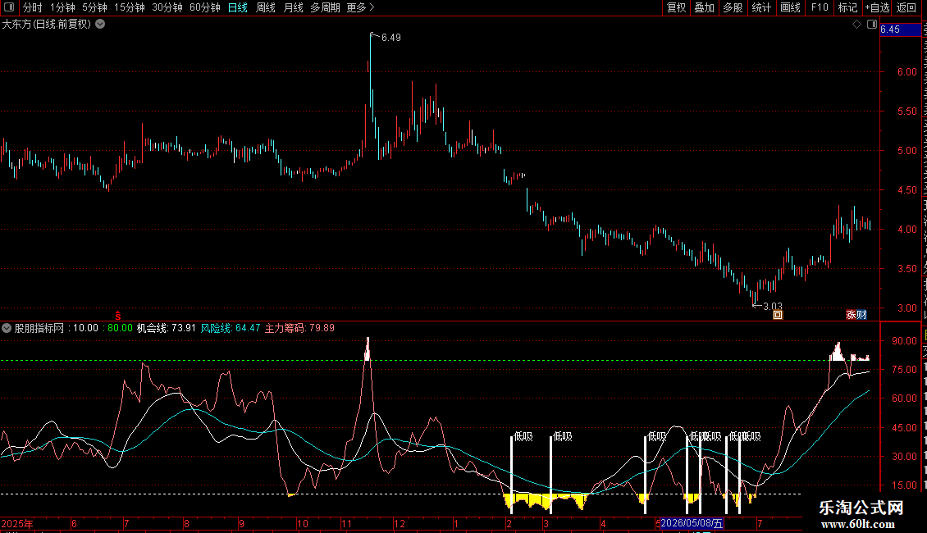
Task: Toggle the 叠加 overlay option
Action: point(704,7)
